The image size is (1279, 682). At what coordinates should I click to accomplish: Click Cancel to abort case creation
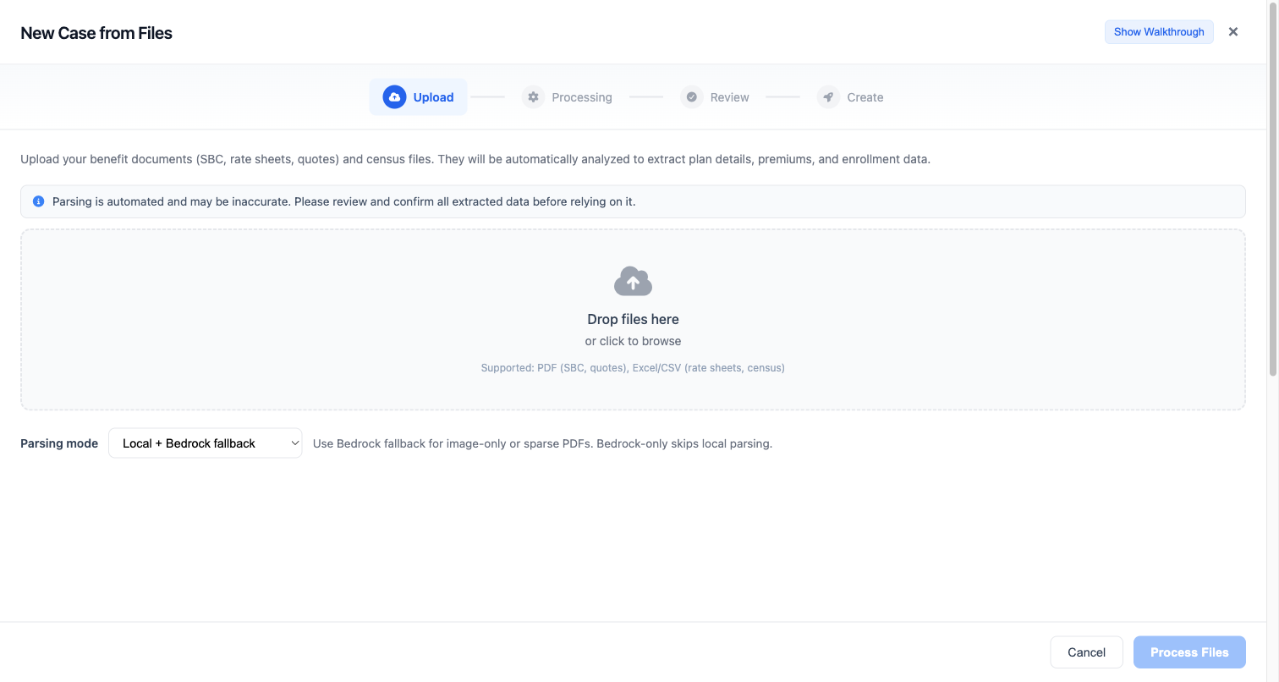[1086, 652]
